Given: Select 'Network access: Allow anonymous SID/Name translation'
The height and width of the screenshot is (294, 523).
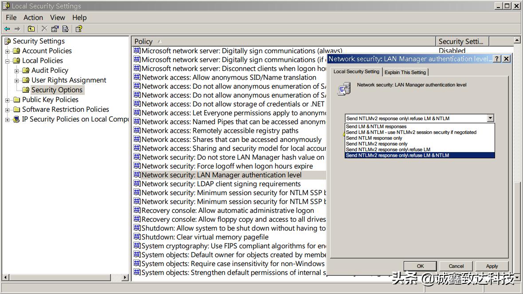Looking at the screenshot, I should 229,77.
